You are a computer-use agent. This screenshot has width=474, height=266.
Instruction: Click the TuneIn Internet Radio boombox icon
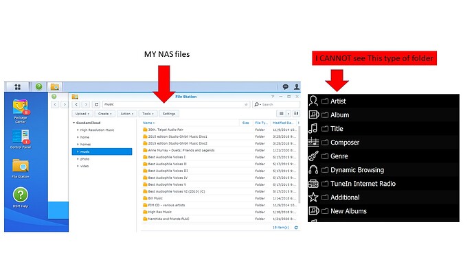pos(313,183)
